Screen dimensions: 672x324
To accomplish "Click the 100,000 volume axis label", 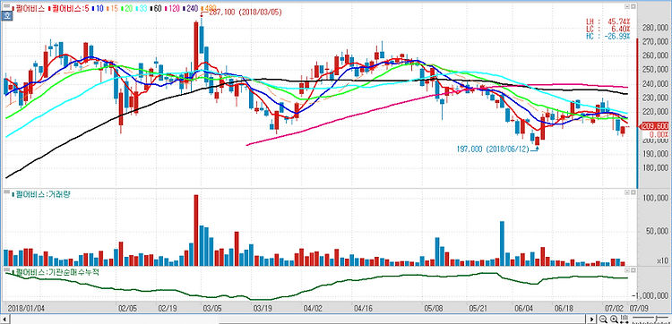I will (656, 199).
